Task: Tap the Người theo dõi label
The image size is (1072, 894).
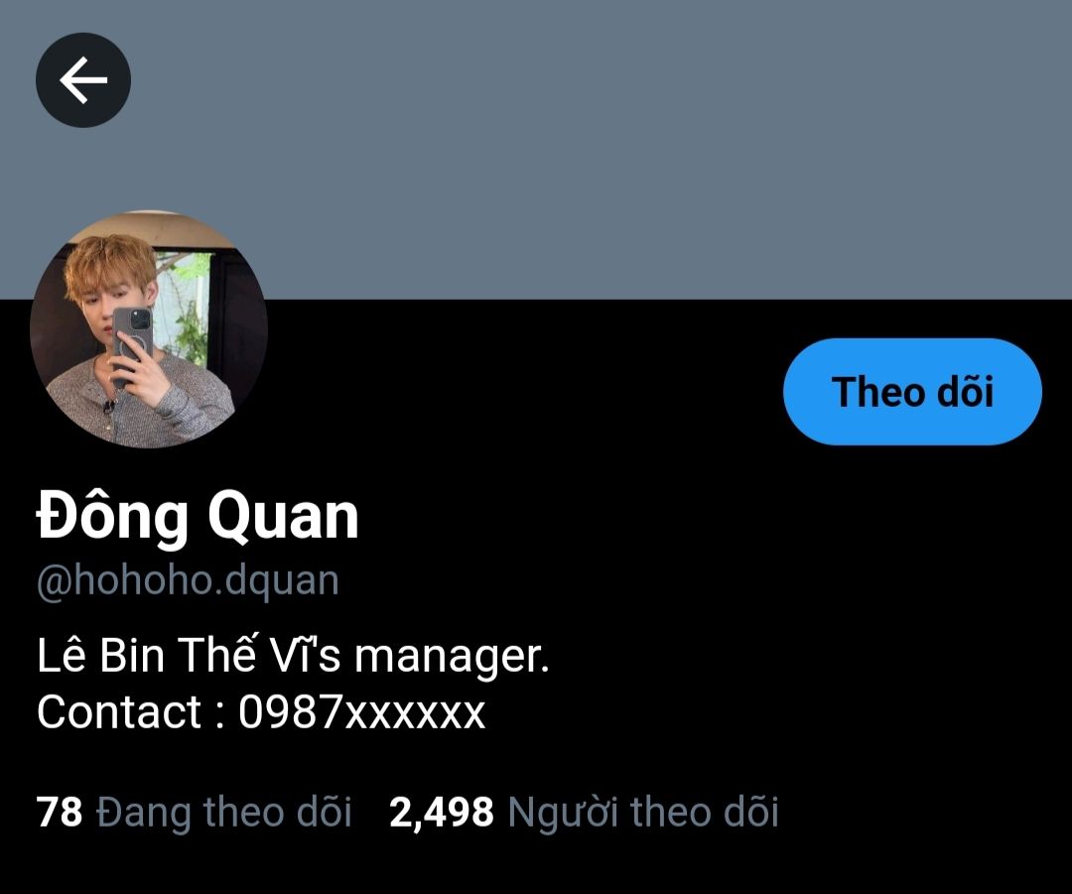Action: point(643,812)
